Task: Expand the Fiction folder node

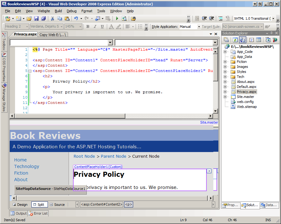Action: (225, 62)
